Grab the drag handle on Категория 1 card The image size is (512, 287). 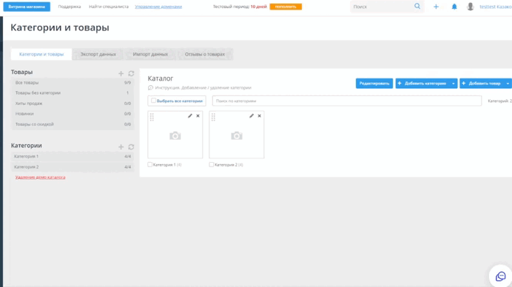(x=152, y=117)
